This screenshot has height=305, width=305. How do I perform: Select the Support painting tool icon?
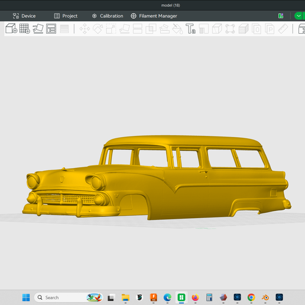[164, 29]
